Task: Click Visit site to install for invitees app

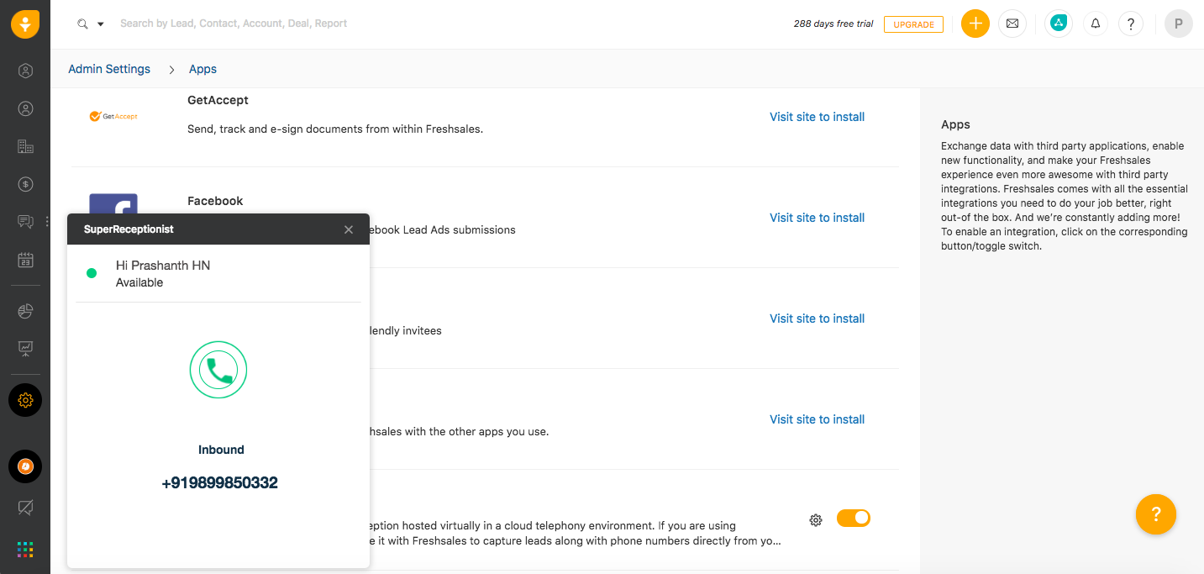Action: click(x=817, y=319)
